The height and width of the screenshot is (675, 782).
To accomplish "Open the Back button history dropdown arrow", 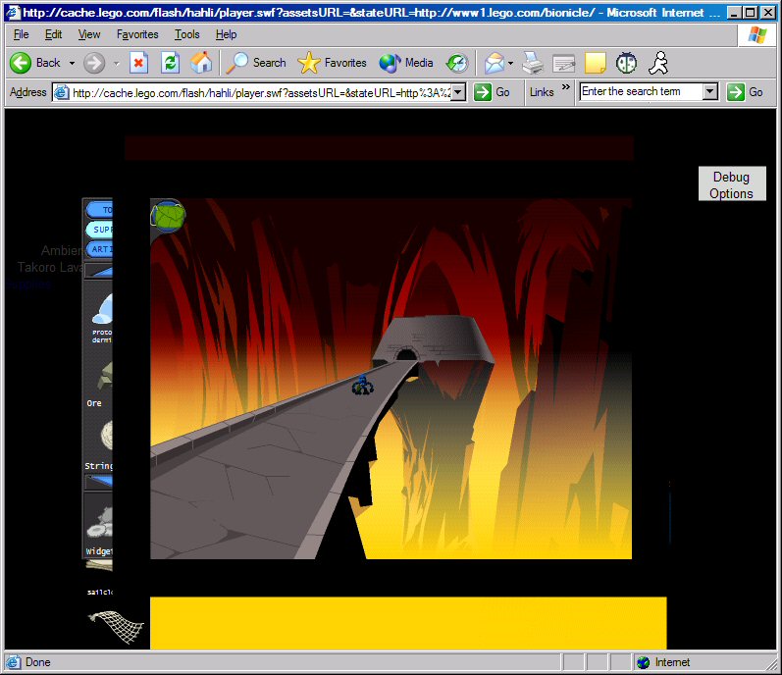I will [72, 64].
